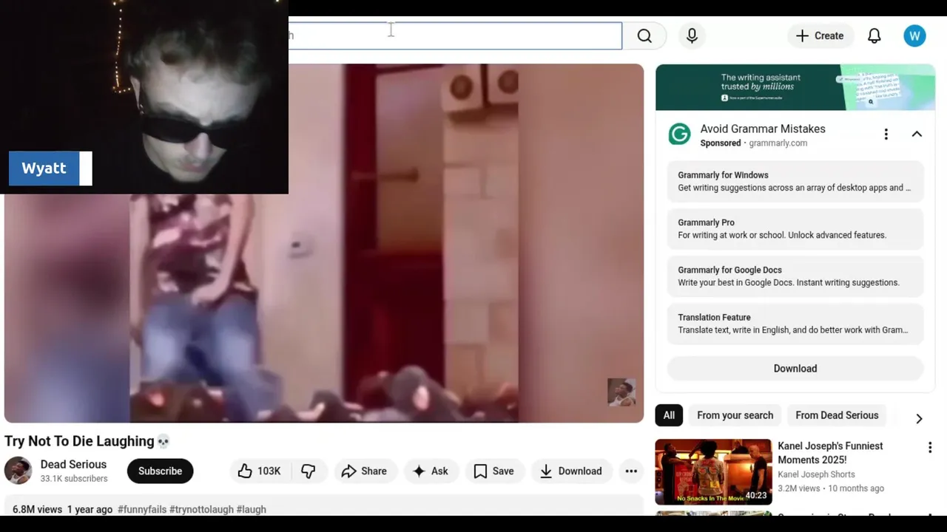Open the Translation Feature link
Viewport: 947px width, 532px height.
coord(795,323)
